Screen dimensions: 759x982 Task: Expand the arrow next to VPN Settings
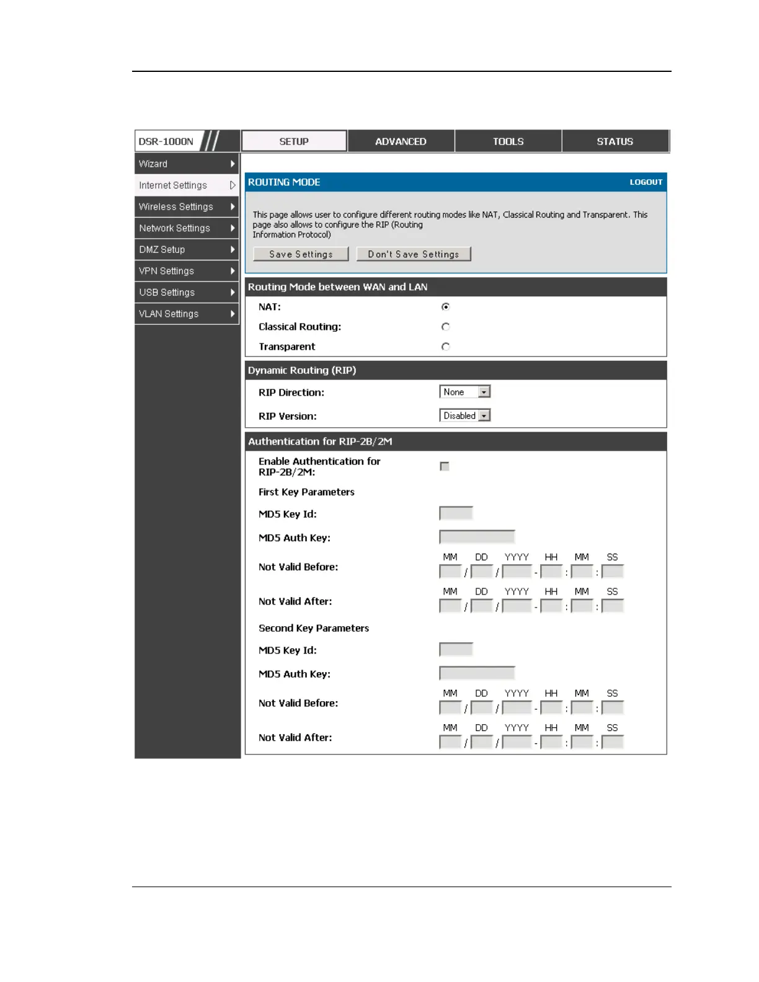(x=233, y=271)
